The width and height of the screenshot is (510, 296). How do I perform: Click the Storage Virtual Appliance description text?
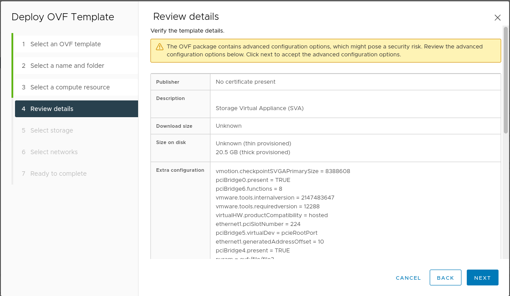tap(259, 108)
